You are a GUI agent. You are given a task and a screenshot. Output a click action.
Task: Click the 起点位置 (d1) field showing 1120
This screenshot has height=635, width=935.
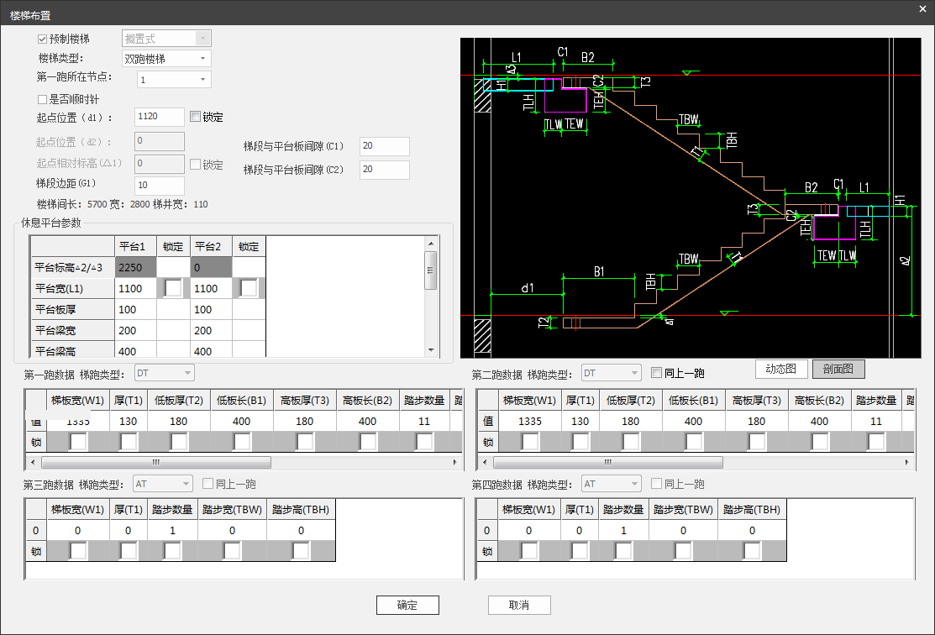[159, 118]
